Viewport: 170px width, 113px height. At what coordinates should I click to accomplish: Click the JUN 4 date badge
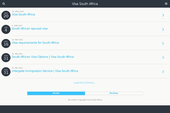6,29
